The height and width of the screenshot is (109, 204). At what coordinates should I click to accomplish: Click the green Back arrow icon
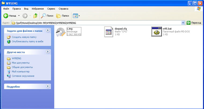coord(6,16)
